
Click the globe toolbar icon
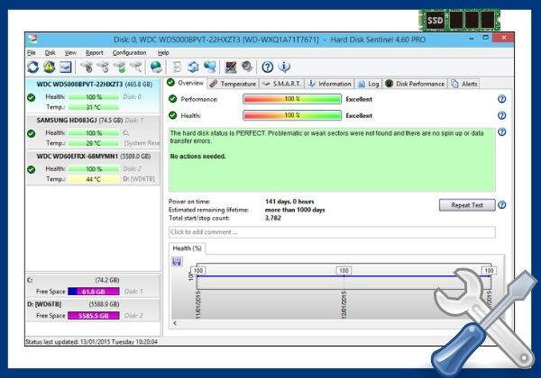click(x=156, y=67)
